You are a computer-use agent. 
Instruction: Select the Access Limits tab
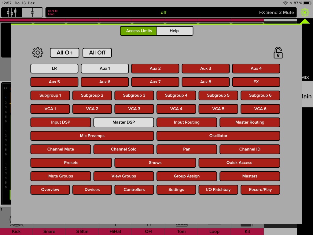[x=139, y=31]
